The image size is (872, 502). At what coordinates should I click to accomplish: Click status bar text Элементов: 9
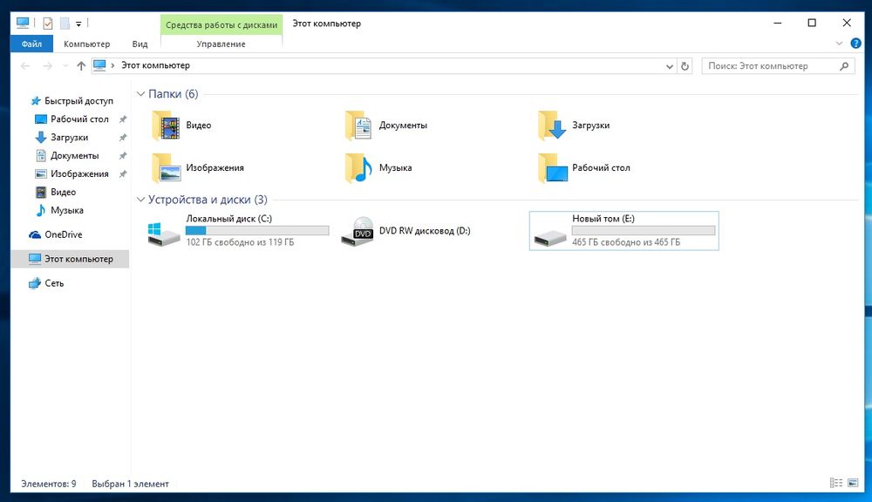[48, 484]
